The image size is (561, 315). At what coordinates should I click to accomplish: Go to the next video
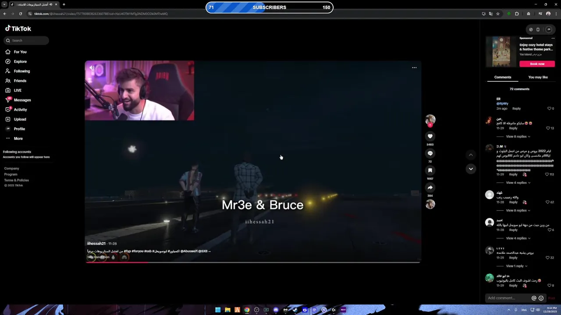click(x=471, y=169)
